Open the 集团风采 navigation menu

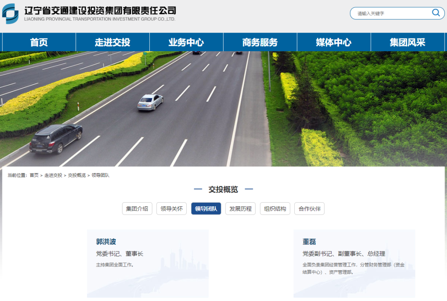408,42
